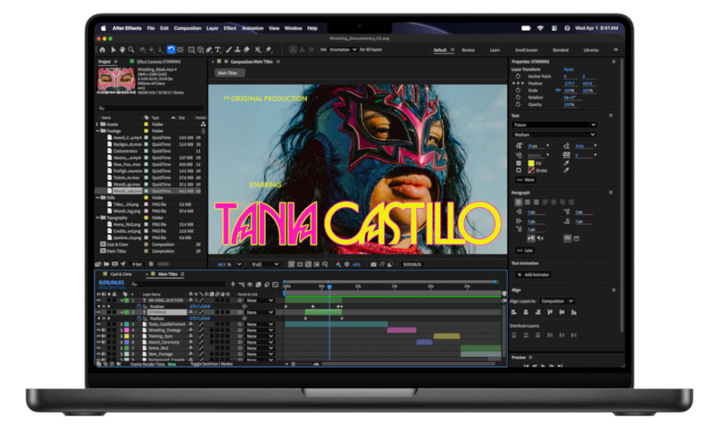715x429 pixels.
Task: Click the take snapshot camera icon
Action: [x=374, y=264]
